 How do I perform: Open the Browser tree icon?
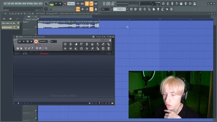pyautogui.click(x=149, y=9)
